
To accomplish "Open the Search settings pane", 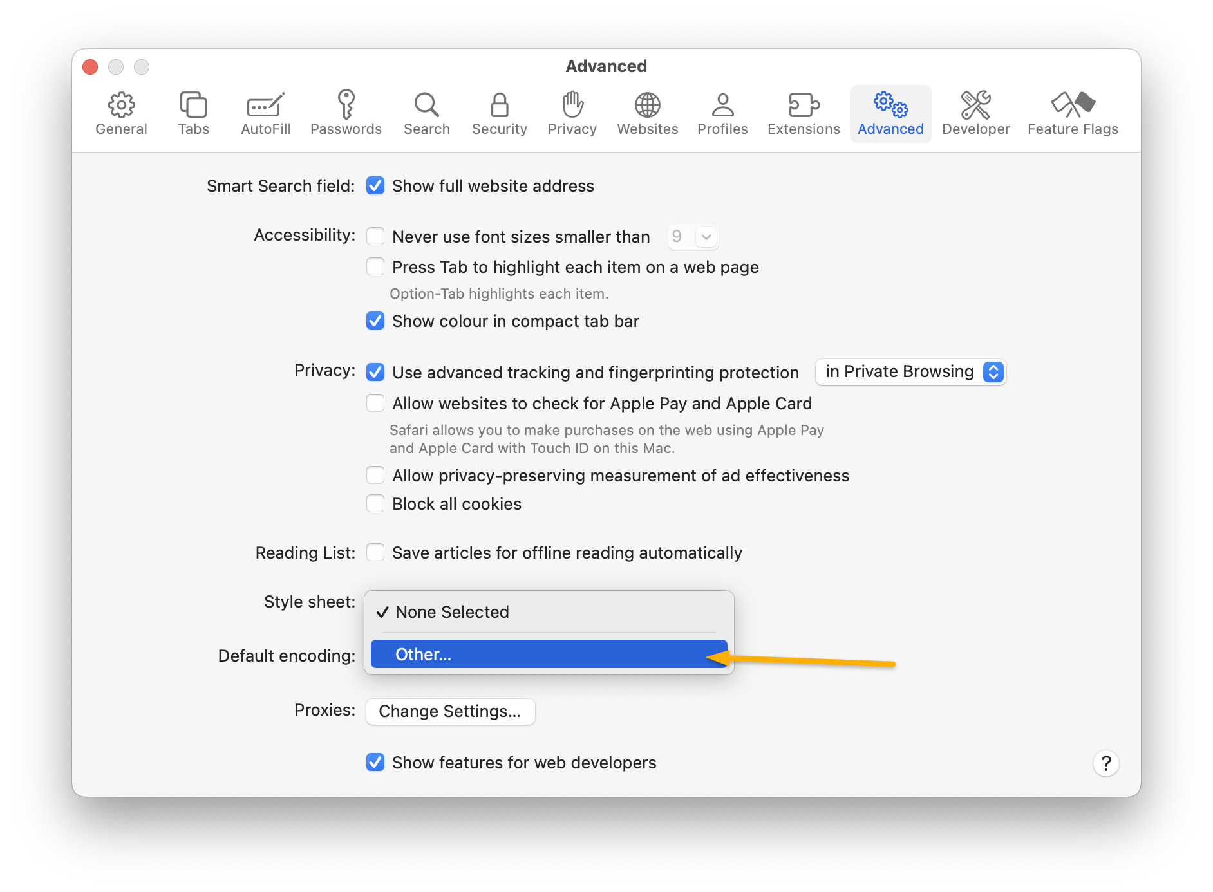I will coord(426,114).
